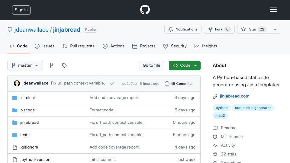290x163 pixels.
Task: Switch to the Code tab
Action: pyautogui.click(x=18, y=46)
